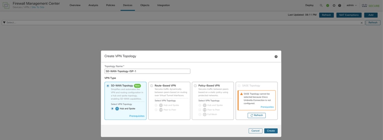The width and height of the screenshot is (383, 140).
Task: Open the help icon in Create VPN Topology dialog
Action: pos(276,56)
